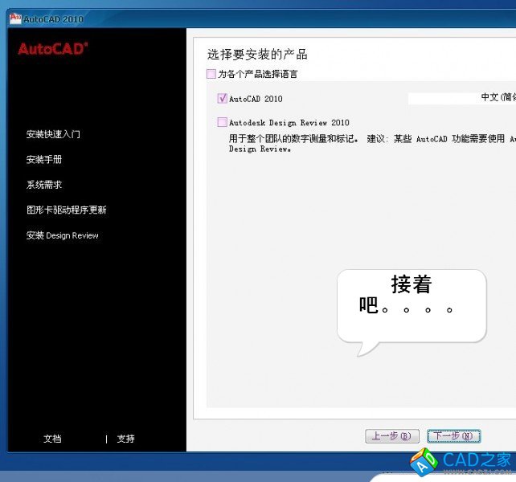Viewport: 516px width, 482px height.
Task: Click the 接着吧 speech bubble
Action: [411, 305]
